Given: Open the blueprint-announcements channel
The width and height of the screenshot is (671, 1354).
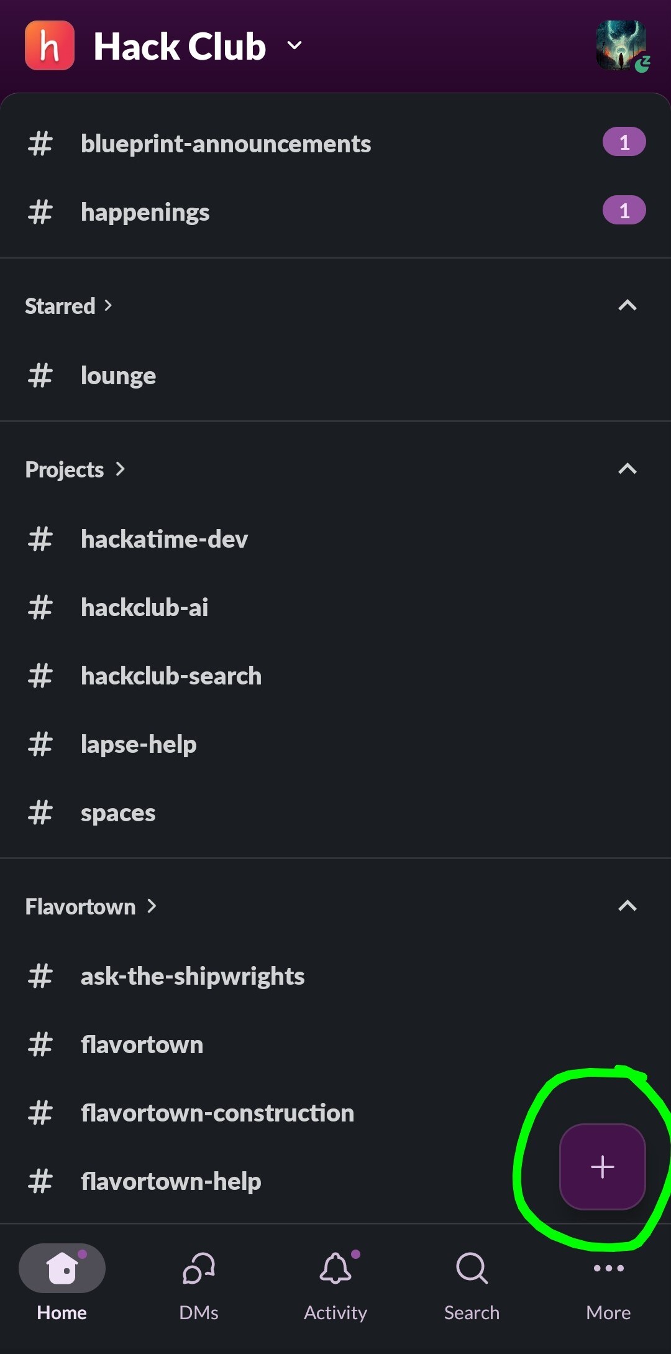Looking at the screenshot, I should [x=226, y=144].
